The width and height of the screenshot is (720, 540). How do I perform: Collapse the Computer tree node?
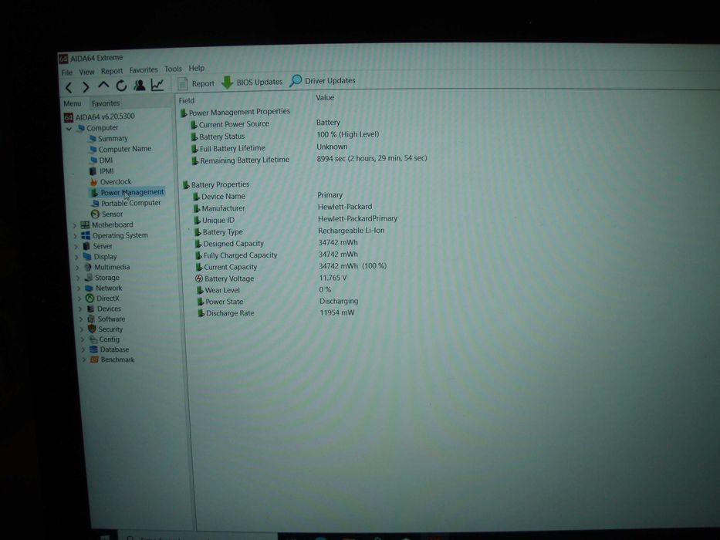(69, 129)
